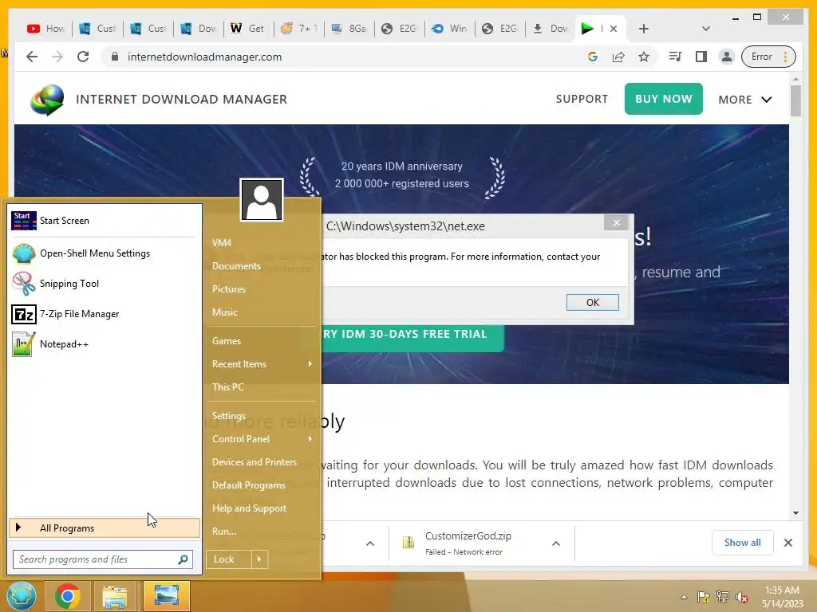Show hidden tray icons arrow

coord(684,597)
